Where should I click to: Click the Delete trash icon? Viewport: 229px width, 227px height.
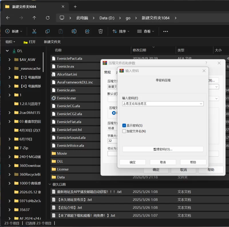(x=100, y=31)
